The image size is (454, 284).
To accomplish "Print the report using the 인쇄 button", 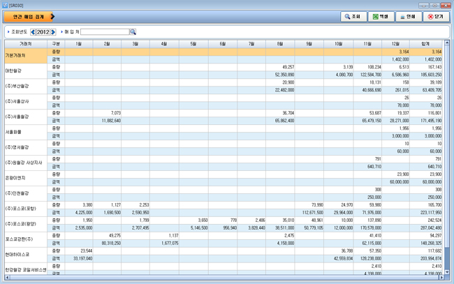I will (x=409, y=17).
